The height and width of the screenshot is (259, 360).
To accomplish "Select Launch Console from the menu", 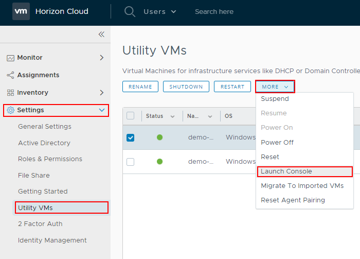I will (x=286, y=171).
